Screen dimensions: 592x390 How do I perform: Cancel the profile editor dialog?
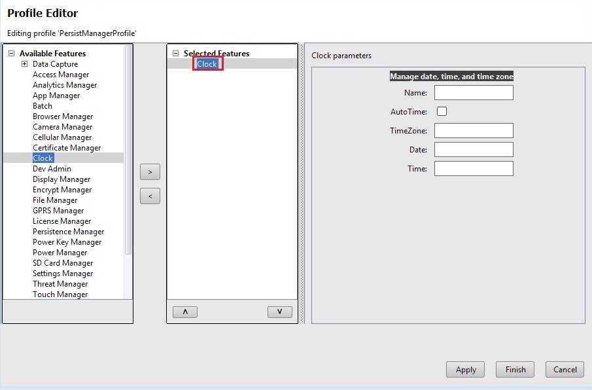click(565, 369)
